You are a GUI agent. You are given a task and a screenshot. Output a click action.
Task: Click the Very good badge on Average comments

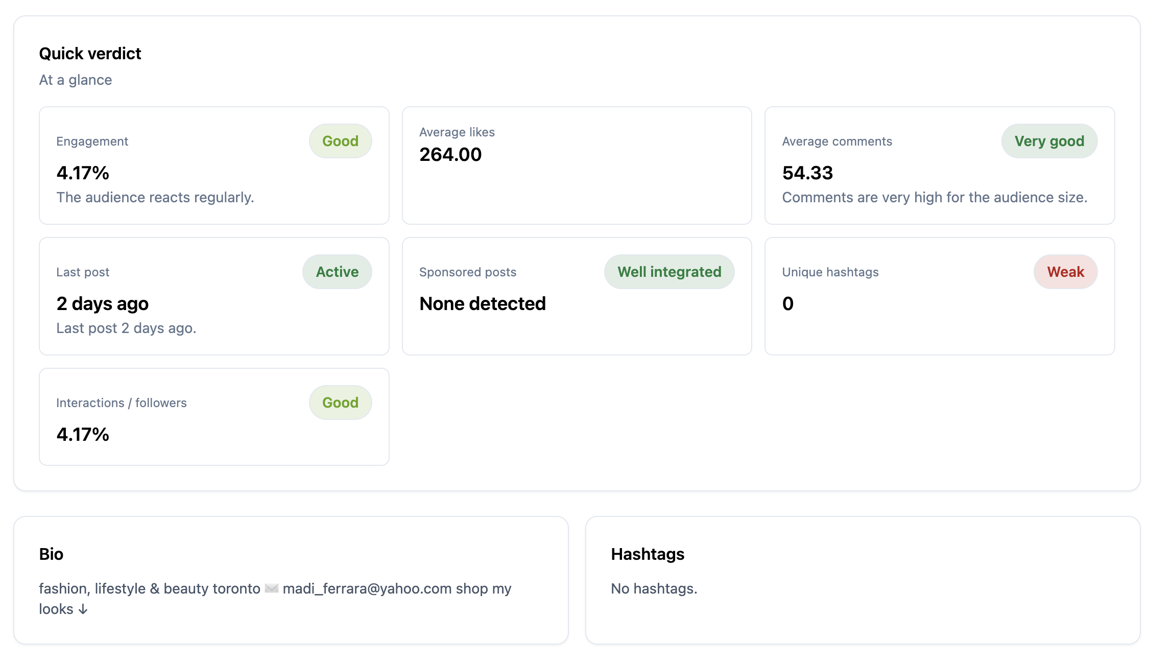pyautogui.click(x=1049, y=141)
